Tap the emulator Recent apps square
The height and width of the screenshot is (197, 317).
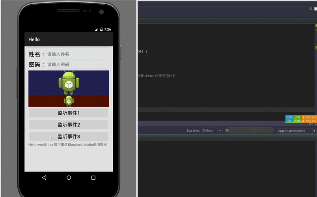pos(93,178)
